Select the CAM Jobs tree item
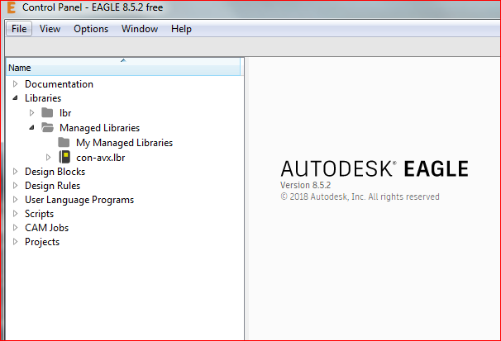Screen dimensions: 501x341 point(46,228)
